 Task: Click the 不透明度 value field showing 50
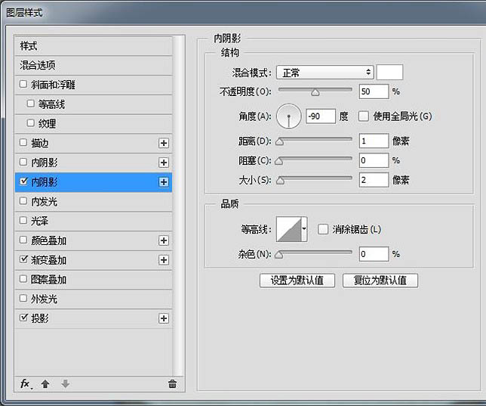374,91
